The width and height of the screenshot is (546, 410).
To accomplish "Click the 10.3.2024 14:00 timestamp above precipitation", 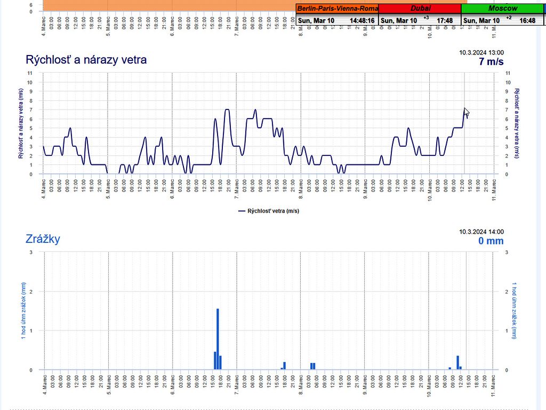I will coord(481,232).
